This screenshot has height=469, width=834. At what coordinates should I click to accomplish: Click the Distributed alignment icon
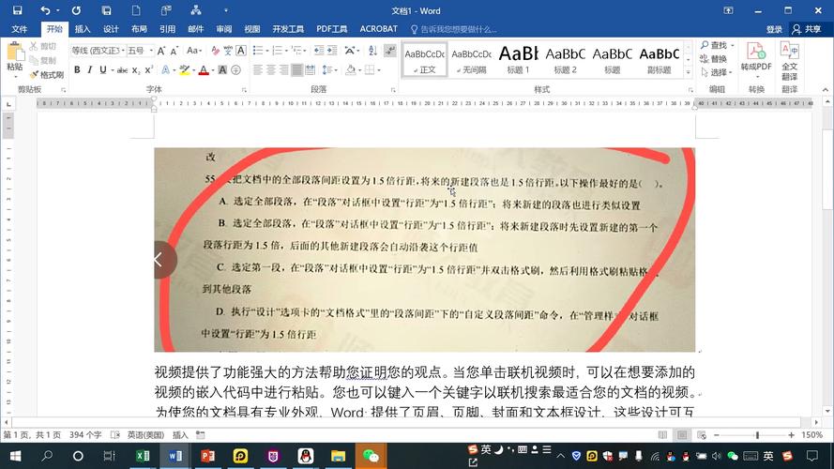point(311,69)
